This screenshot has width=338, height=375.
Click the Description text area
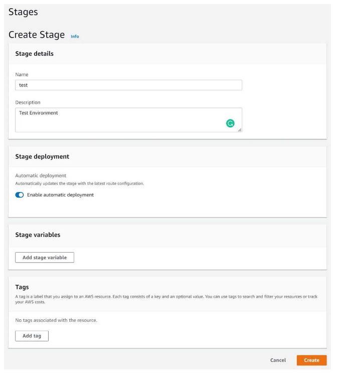coord(128,120)
